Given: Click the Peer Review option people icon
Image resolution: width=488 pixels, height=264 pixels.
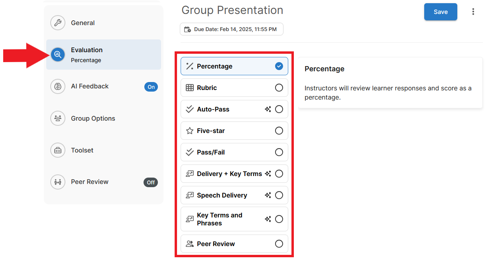Looking at the screenshot, I should pyautogui.click(x=190, y=244).
